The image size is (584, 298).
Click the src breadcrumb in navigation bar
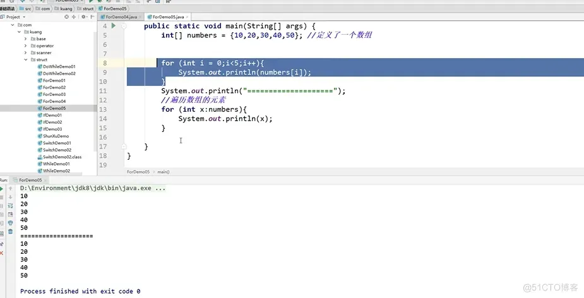[25, 9]
